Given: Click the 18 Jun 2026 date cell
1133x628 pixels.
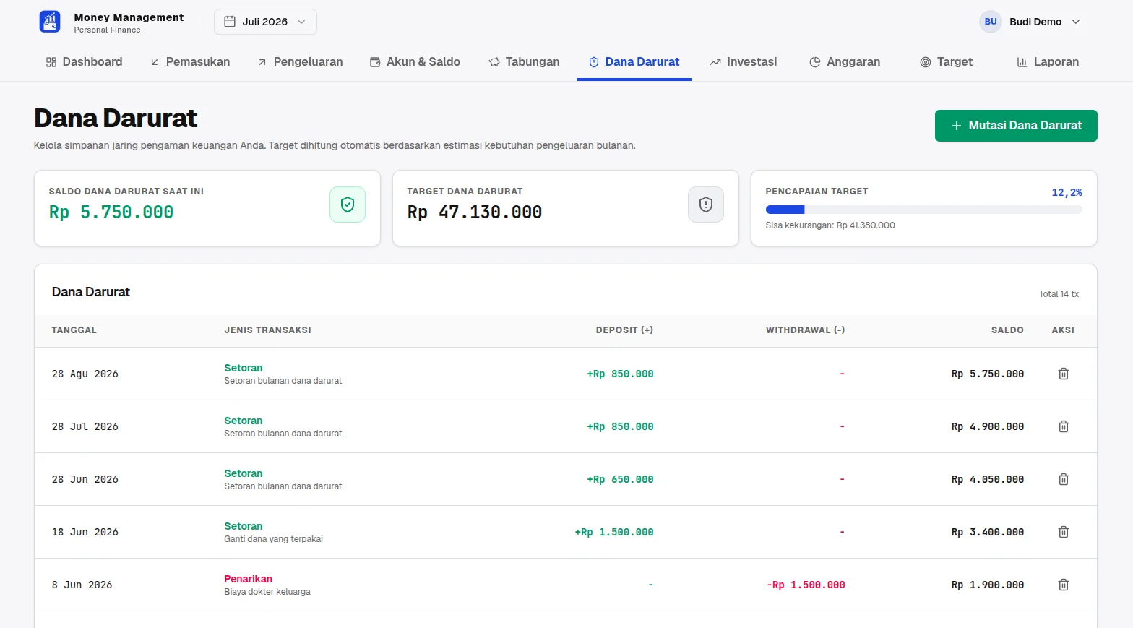Looking at the screenshot, I should coord(85,532).
